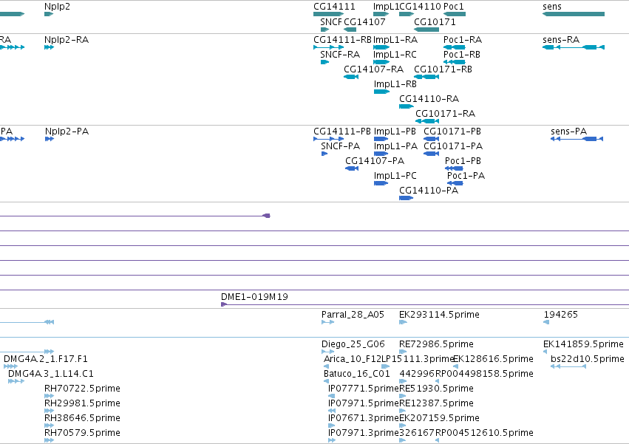This screenshot has width=629, height=444.
Task: Click the DMG4A.3_1.L14.C1 label
Action: pos(51,374)
